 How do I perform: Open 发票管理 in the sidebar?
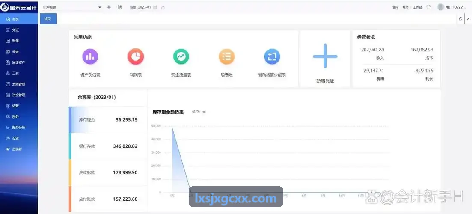point(19,84)
